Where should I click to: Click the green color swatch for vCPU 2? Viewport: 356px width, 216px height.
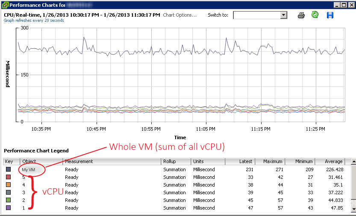tap(9, 200)
